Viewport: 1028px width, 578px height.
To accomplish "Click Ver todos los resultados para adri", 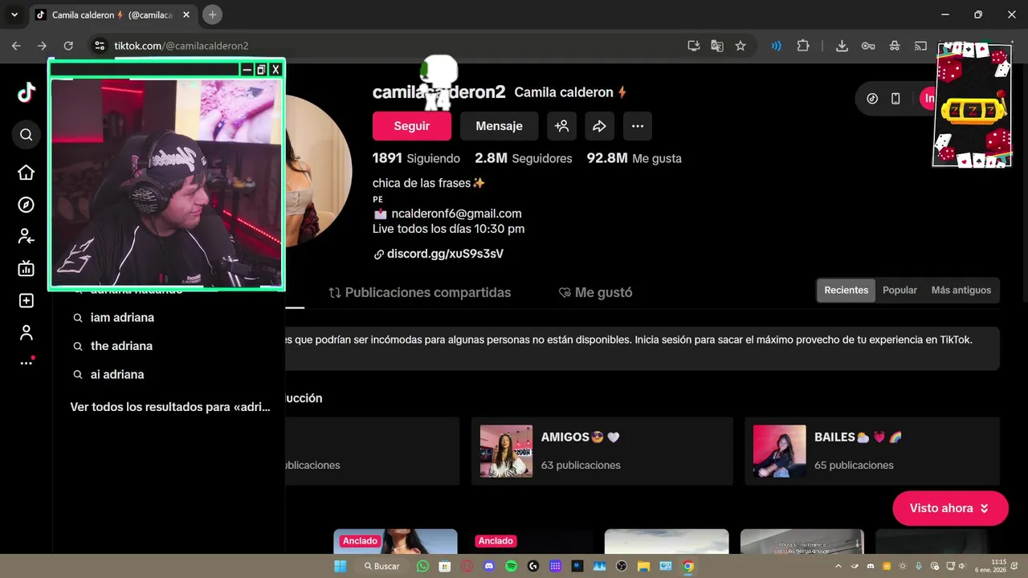I will (170, 407).
